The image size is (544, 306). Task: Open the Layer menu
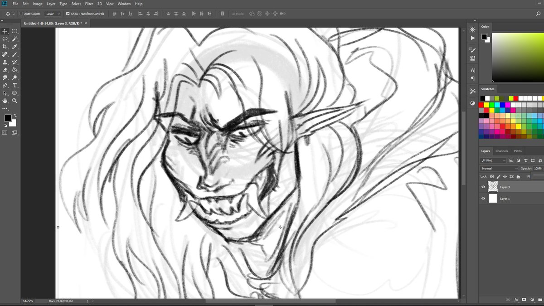(51, 4)
